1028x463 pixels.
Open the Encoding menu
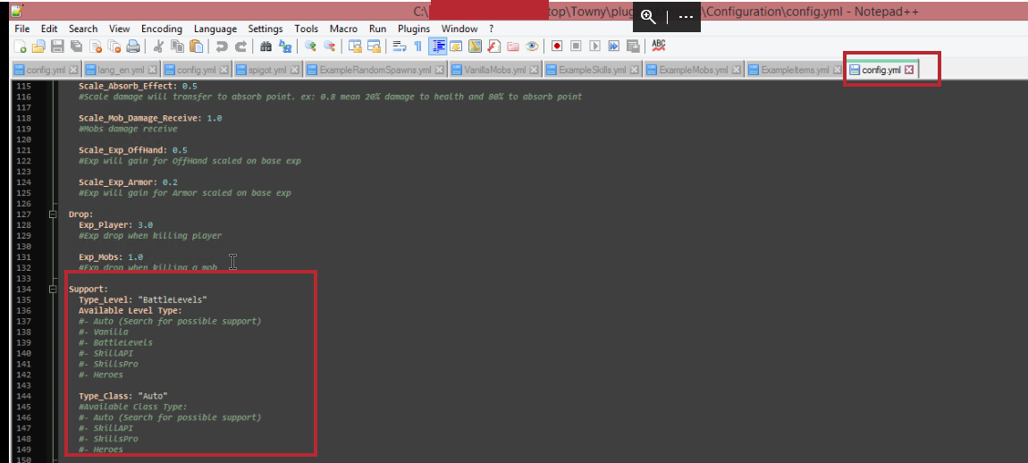coord(162,29)
